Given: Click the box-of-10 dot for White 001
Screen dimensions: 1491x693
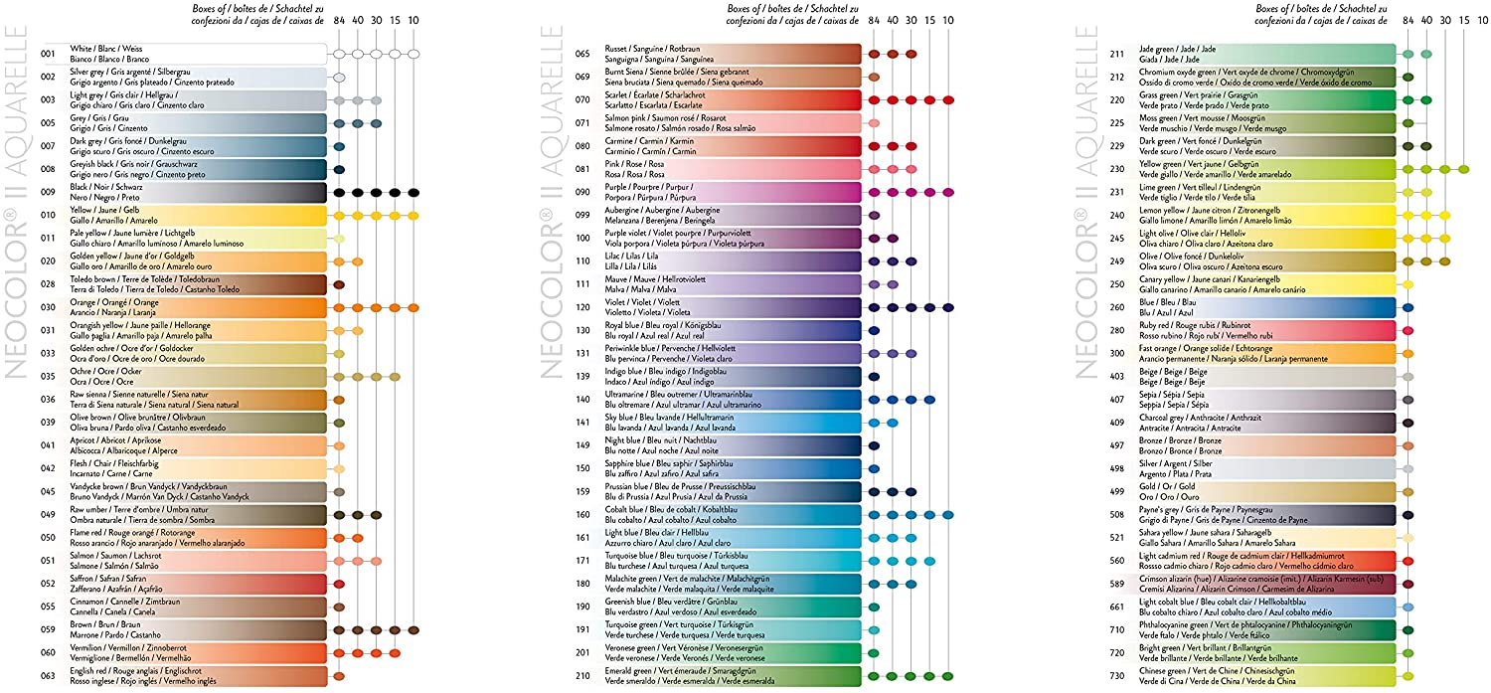Looking at the screenshot, I should 414,54.
